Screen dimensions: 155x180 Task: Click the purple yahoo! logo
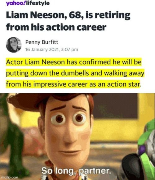16,3
